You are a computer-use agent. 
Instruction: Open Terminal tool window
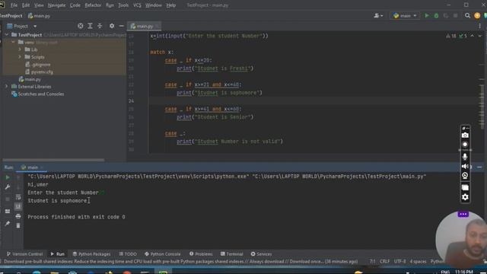(231, 253)
